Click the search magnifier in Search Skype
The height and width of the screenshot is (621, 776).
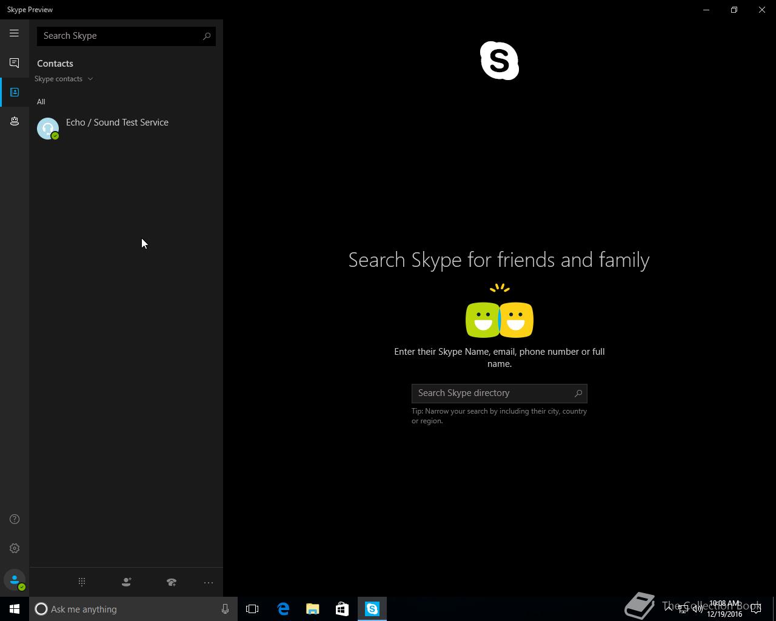(207, 36)
